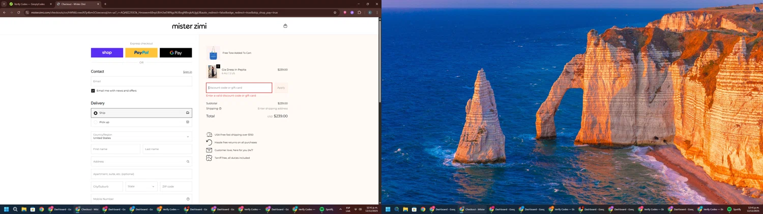Select the Pick up delivery option
Image resolution: width=763 pixels, height=214 pixels.
[x=141, y=122]
